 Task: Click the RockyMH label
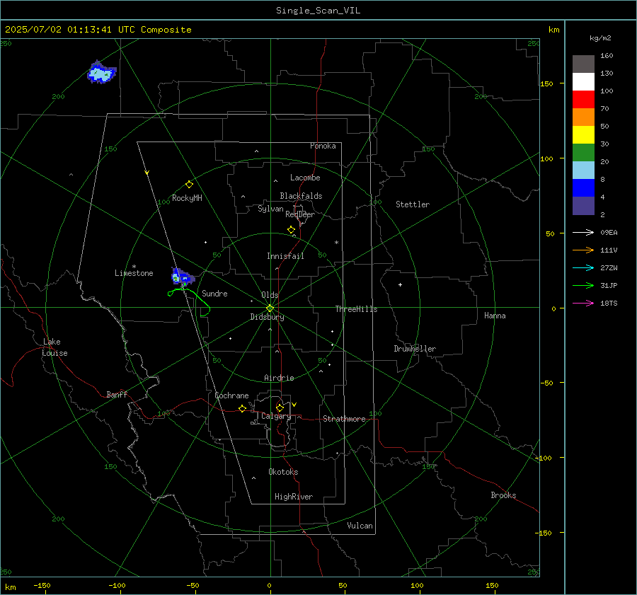pyautogui.click(x=187, y=198)
